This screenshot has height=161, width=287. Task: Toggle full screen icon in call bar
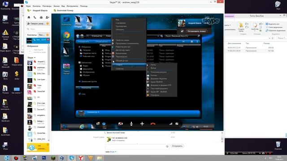[x=177, y=124]
